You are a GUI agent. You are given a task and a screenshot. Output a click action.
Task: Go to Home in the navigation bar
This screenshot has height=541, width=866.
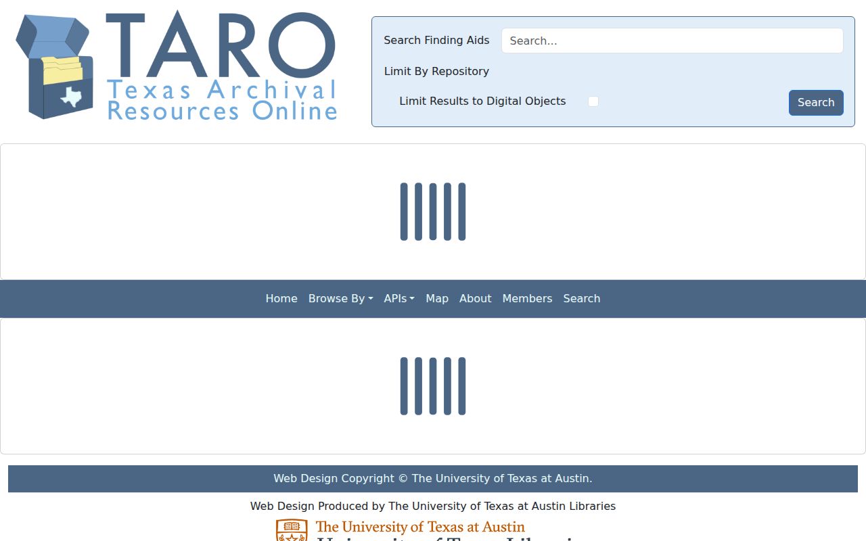click(281, 298)
